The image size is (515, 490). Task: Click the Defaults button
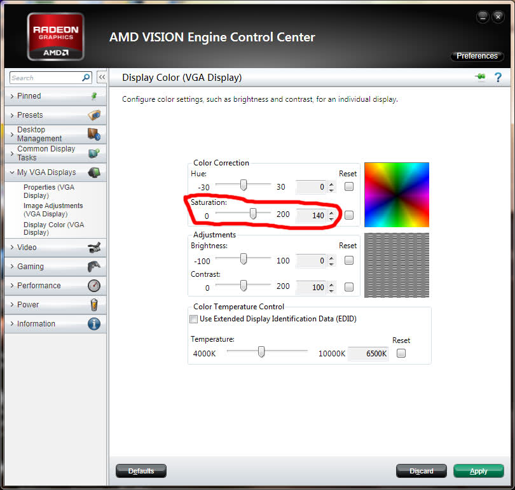141,471
